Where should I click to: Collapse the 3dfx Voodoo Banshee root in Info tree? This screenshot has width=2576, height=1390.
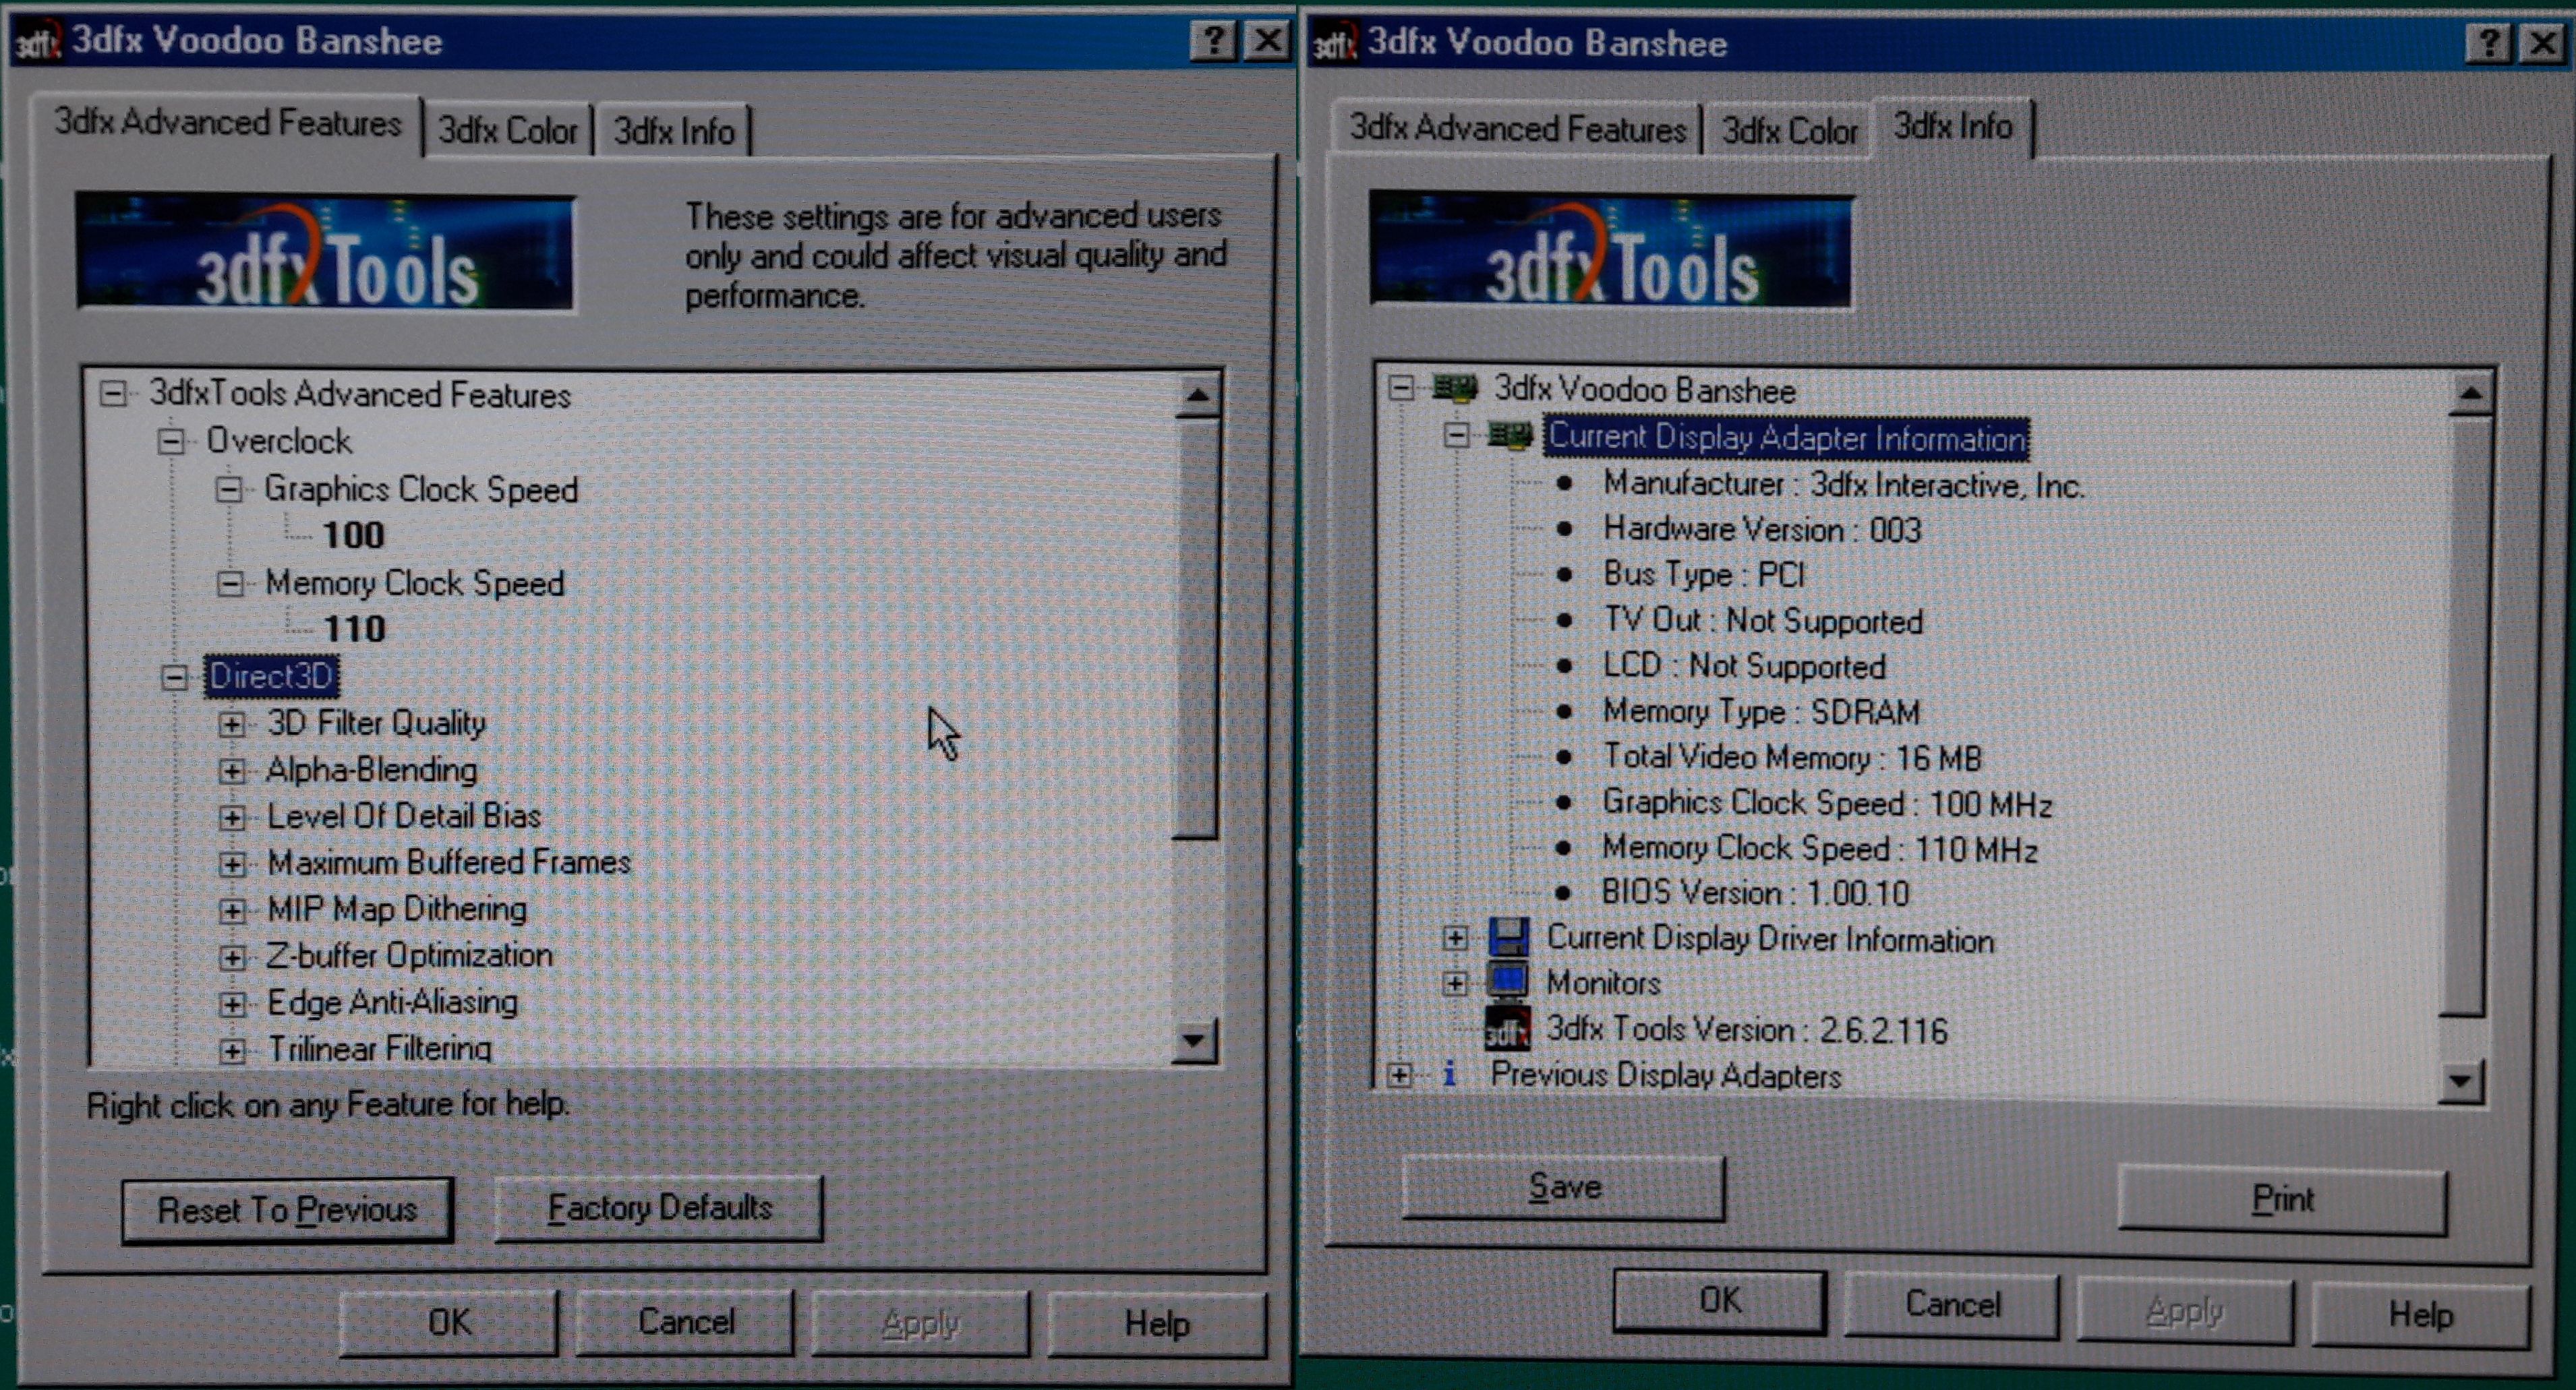(x=1401, y=388)
